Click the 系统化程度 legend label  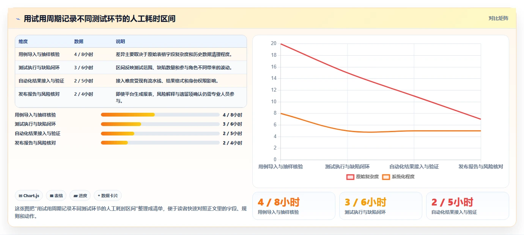[x=403, y=177]
